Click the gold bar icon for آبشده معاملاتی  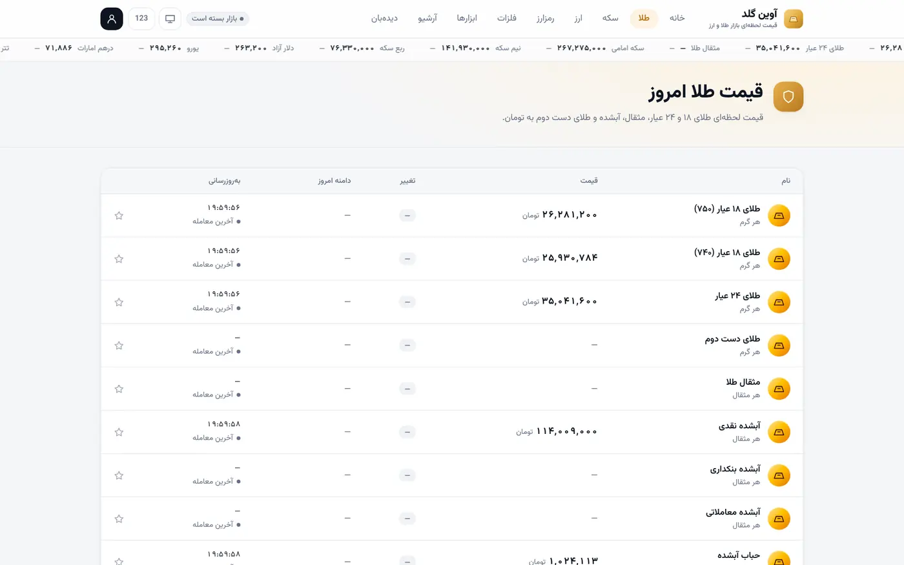(x=779, y=519)
